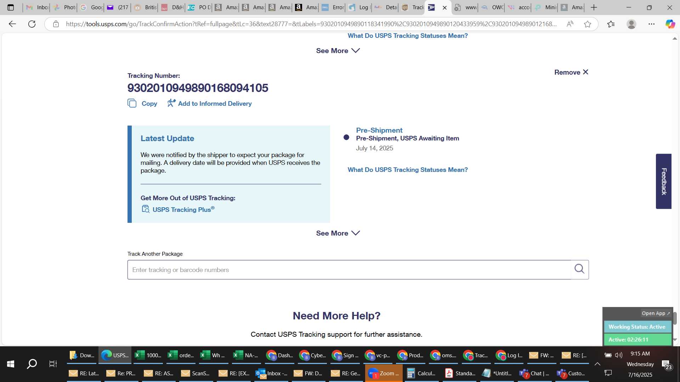680x382 pixels.
Task: Open the Favorites list icon
Action: (x=611, y=24)
